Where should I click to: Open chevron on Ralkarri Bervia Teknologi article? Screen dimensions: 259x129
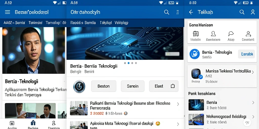coord(178,104)
